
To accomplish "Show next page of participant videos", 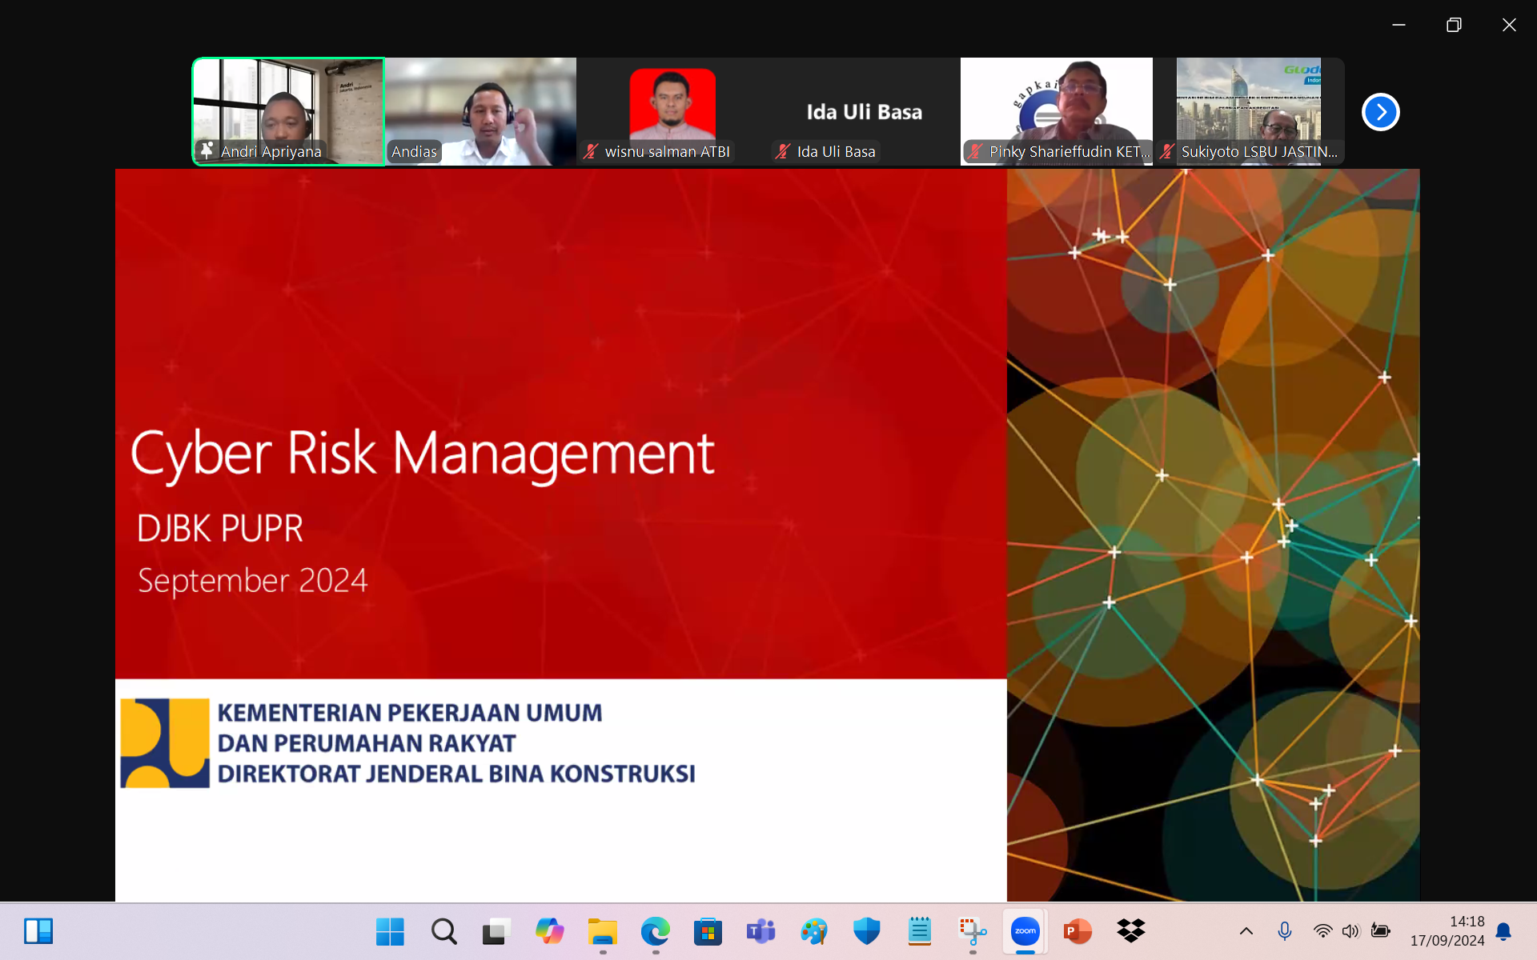I will (1380, 112).
